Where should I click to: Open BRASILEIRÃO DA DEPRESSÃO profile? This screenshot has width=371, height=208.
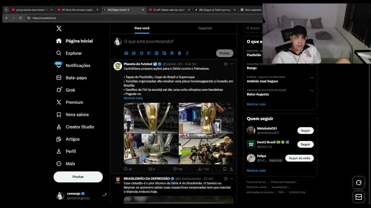pos(147,179)
